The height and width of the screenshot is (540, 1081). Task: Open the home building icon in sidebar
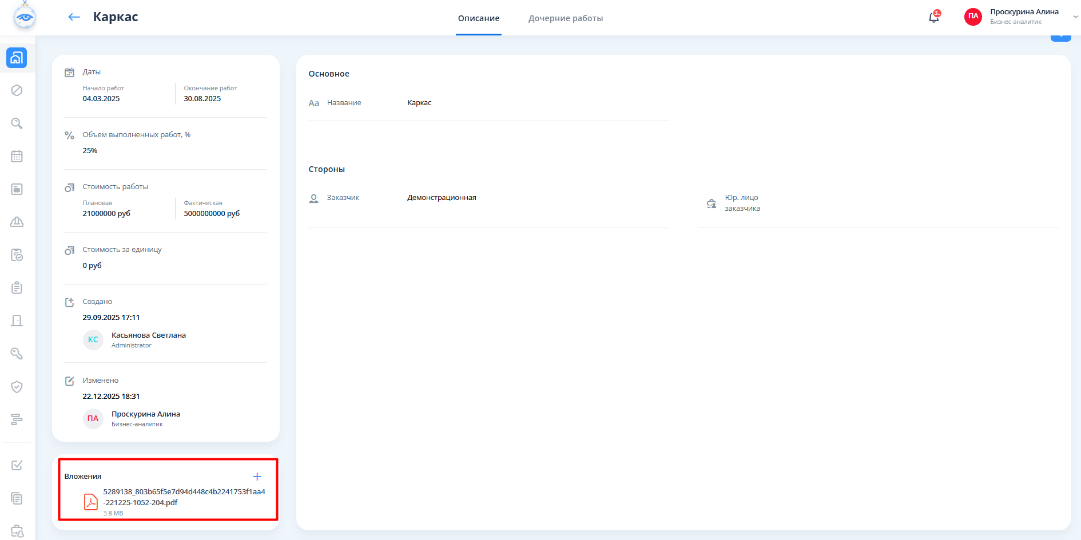pos(17,58)
